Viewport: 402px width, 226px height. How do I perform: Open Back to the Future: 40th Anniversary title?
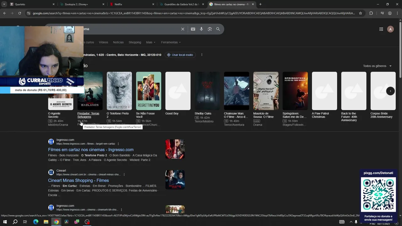349,117
